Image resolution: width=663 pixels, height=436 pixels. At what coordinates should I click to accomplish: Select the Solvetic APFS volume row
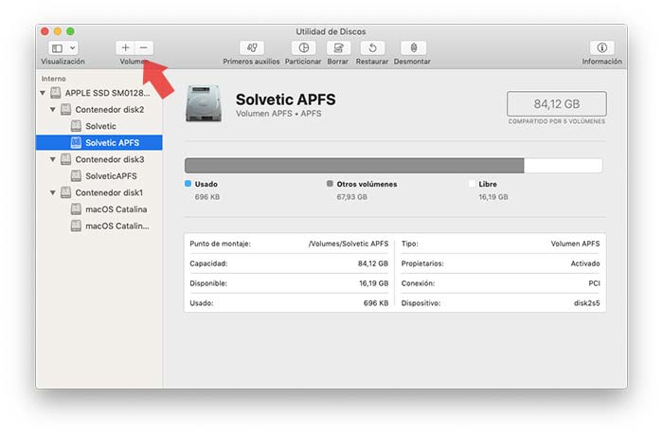coord(99,143)
